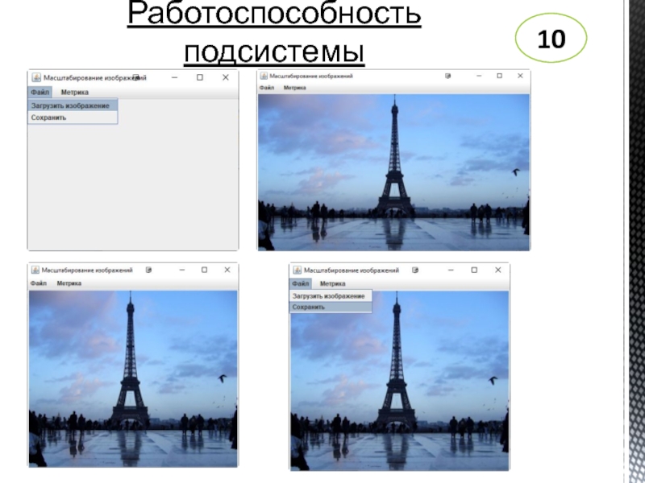This screenshot has height=483, width=645.
Task: Click the Java icon in the top-left window title bar
Action: pos(35,77)
